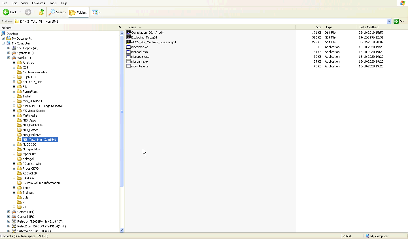This screenshot has height=239, width=408.
Task: Select NIB_Tuto_Mini_Xum1541 folder in tree
Action: click(x=40, y=140)
